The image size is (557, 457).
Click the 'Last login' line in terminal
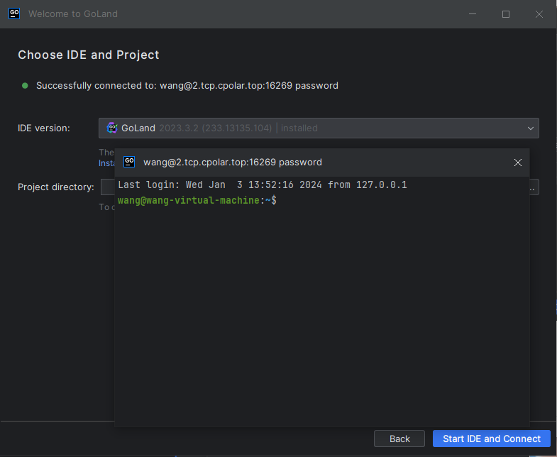262,185
